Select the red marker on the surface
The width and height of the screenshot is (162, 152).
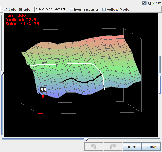(43, 96)
